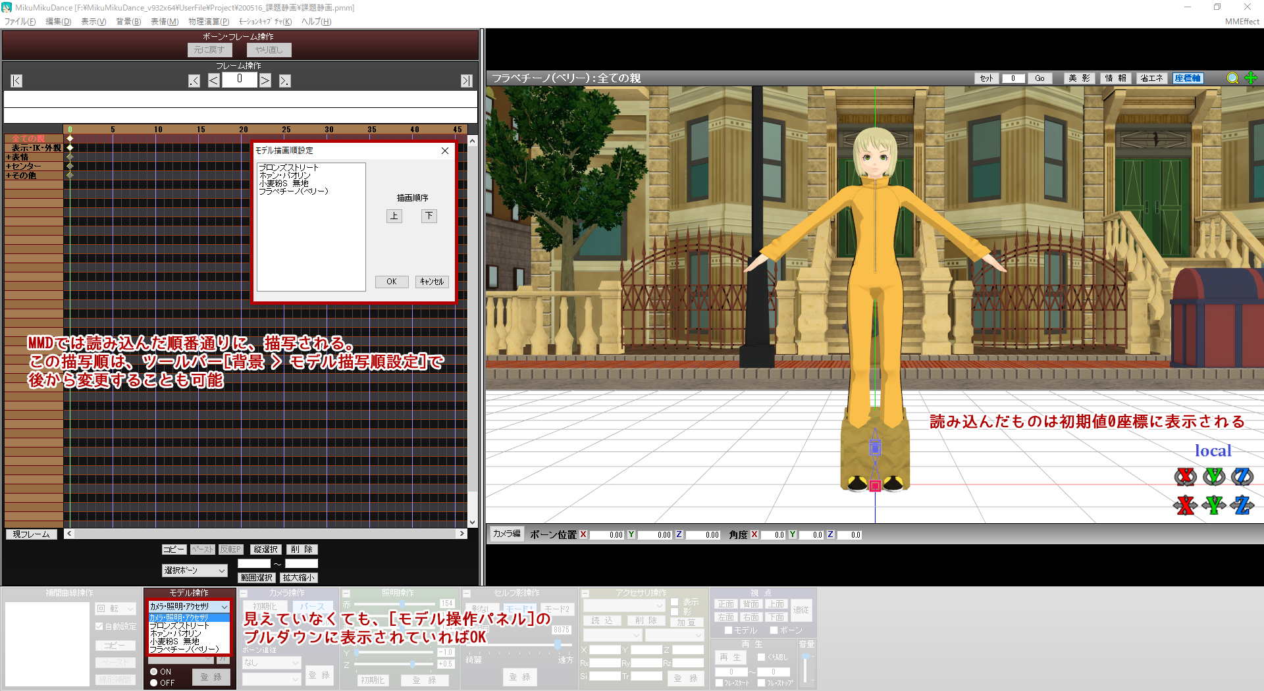Move model up with 上 button
Viewport: 1264px width, 691px height.
pos(394,216)
